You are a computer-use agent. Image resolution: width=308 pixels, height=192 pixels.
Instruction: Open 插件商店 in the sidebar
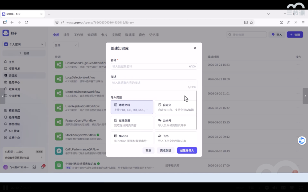[24, 117]
